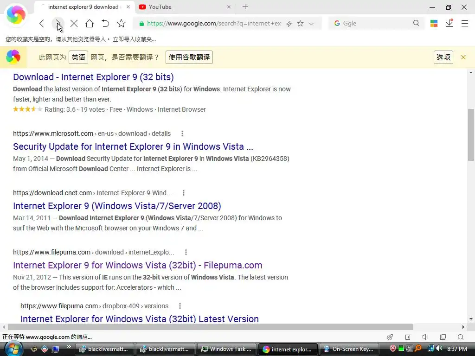Open options menu beside filepuma.com download result
Viewport: 475px width, 356px height.
[186, 252]
